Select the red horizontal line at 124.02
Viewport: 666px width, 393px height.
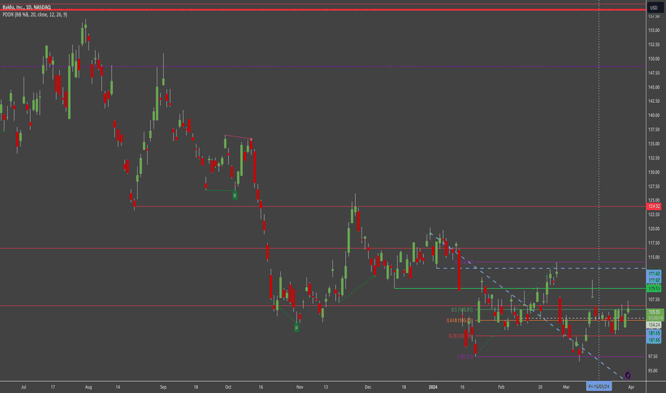390,207
